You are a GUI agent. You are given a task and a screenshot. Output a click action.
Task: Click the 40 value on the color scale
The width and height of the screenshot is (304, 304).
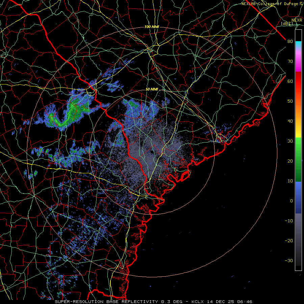point(290,121)
